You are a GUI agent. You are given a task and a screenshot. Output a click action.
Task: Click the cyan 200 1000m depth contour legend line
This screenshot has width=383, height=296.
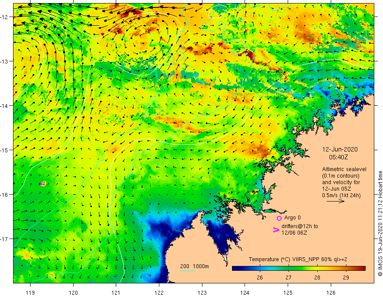[x=188, y=271]
